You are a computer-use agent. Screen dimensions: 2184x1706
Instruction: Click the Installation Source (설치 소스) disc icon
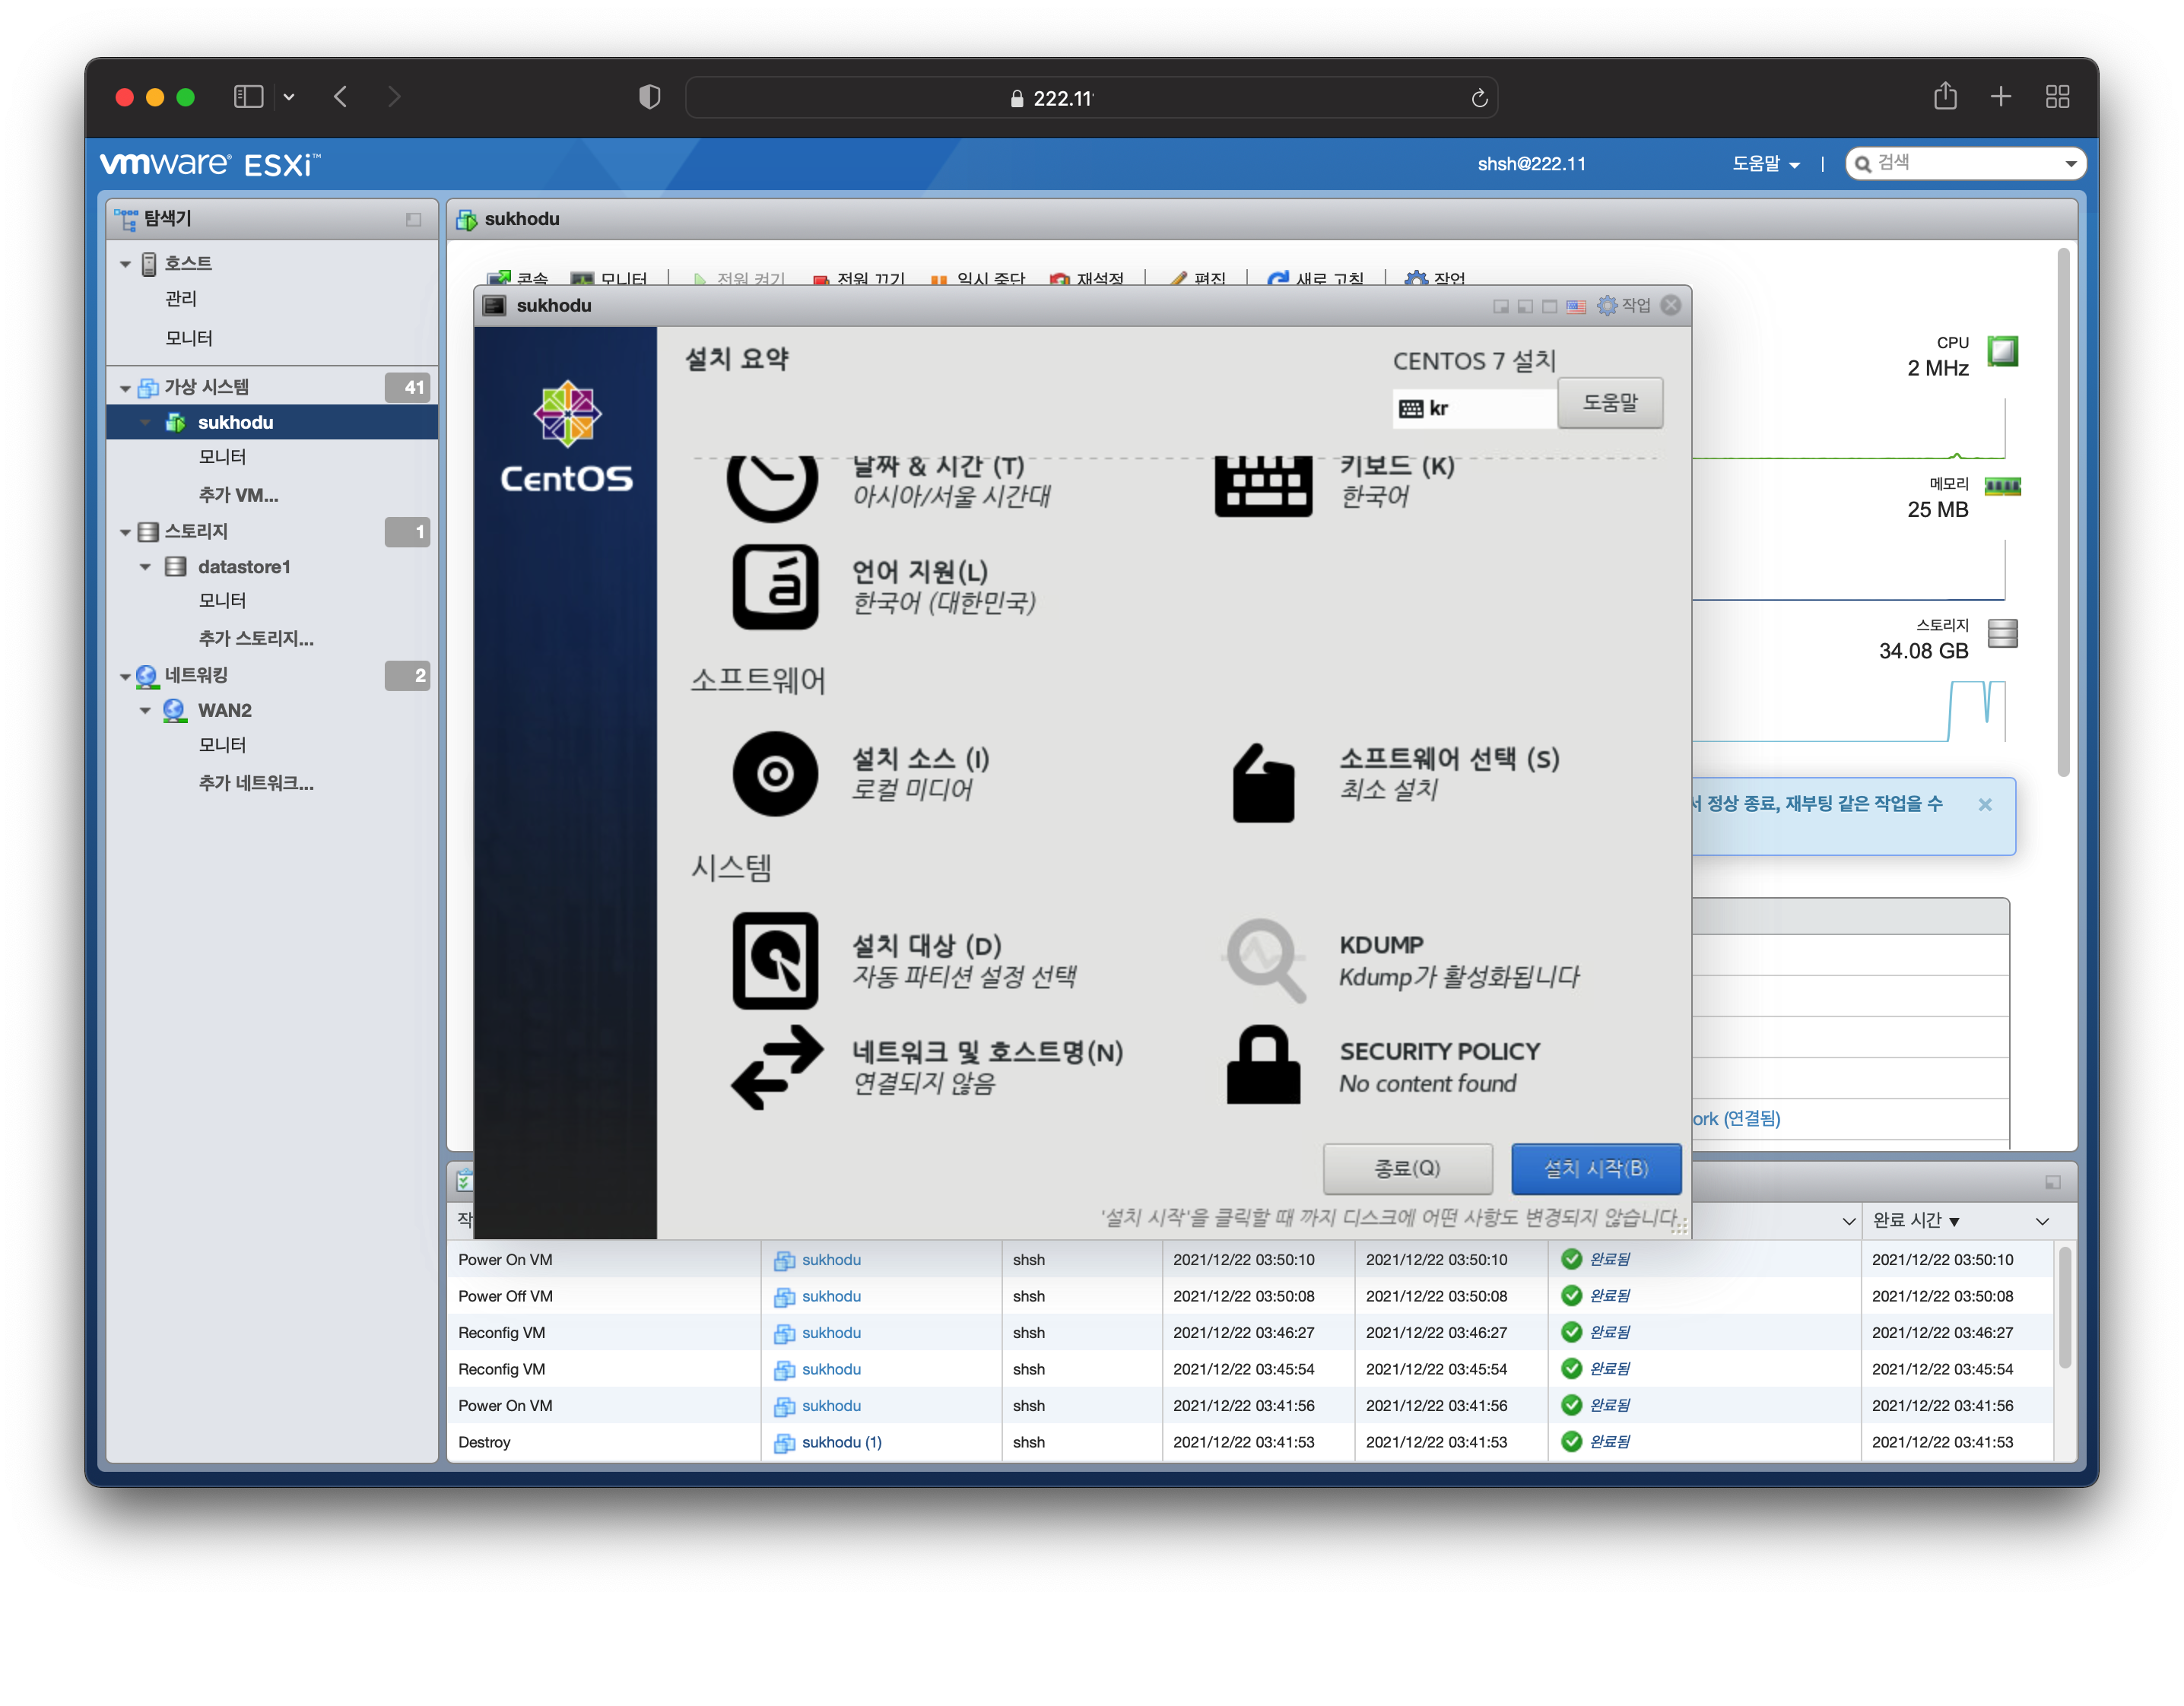coord(775,773)
